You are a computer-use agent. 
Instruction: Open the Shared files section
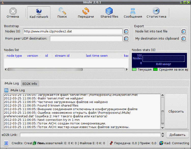(109, 13)
